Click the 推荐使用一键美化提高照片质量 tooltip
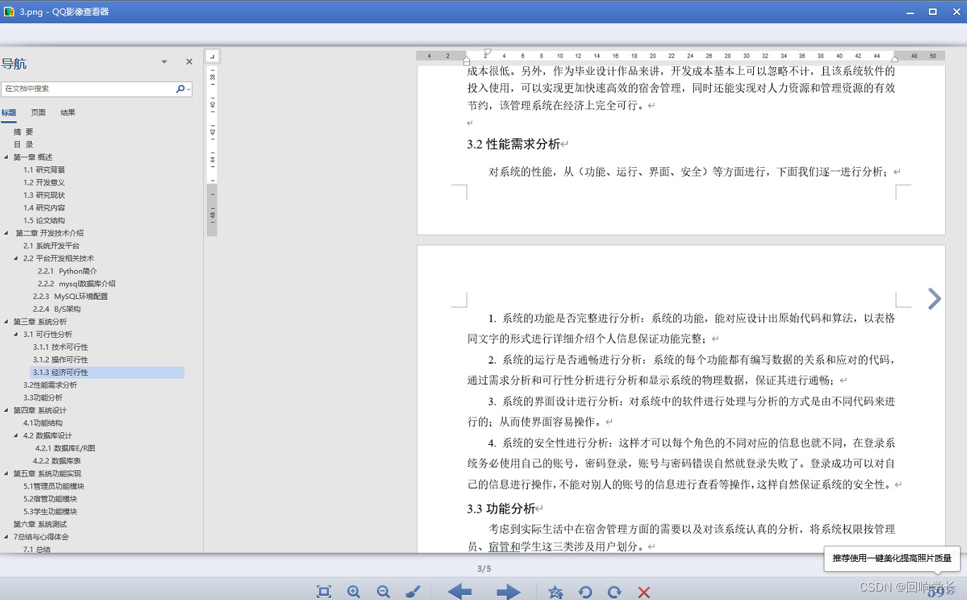The image size is (967, 600). [893, 558]
